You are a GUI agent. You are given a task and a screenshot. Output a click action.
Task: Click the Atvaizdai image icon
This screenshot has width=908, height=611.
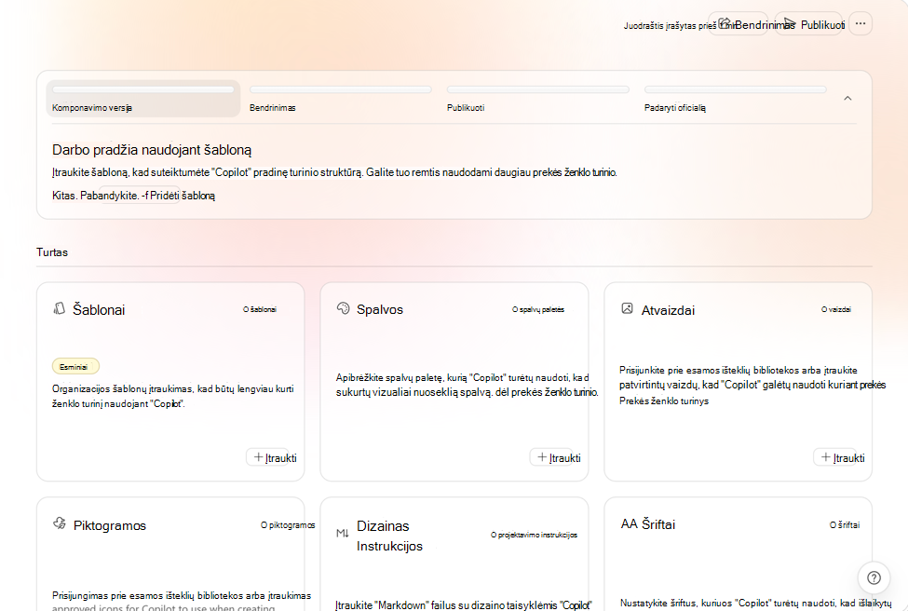(x=627, y=308)
